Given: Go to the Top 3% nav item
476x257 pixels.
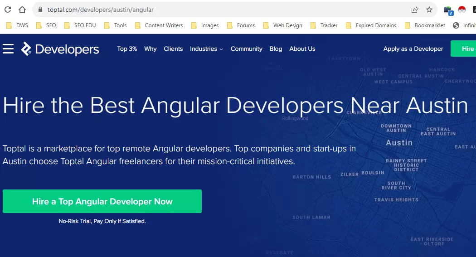Looking at the screenshot, I should tap(127, 49).
